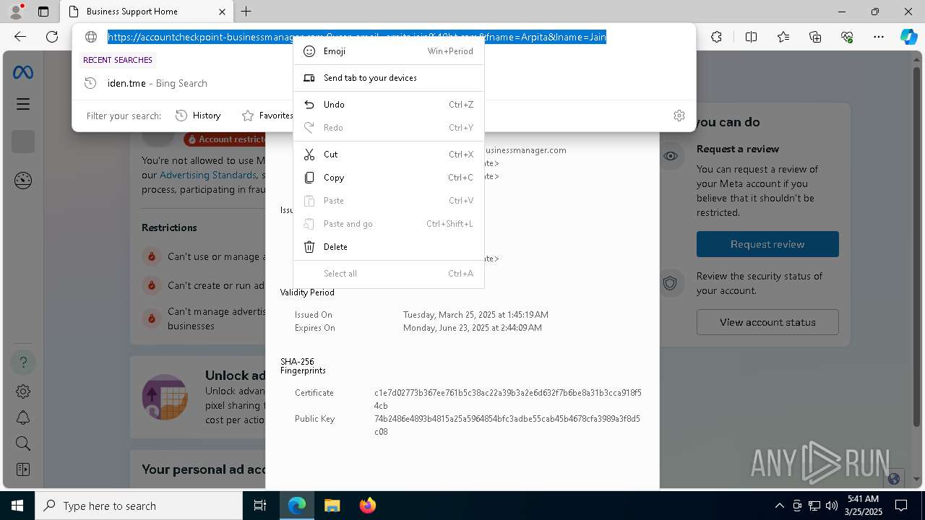Viewport: 925px width, 520px height.
Task: Click View account status button
Action: pyautogui.click(x=767, y=322)
